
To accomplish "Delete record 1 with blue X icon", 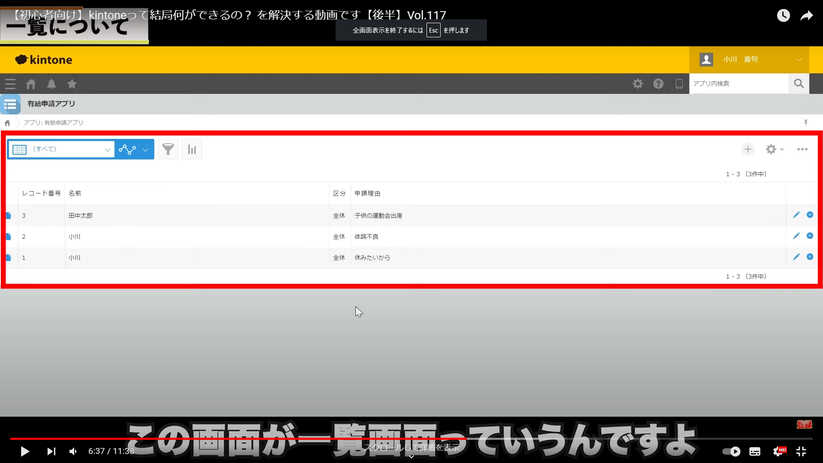I will coord(810,257).
